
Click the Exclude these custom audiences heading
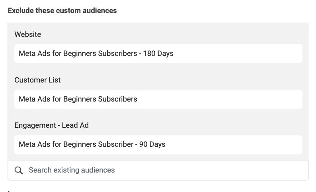tap(62, 10)
